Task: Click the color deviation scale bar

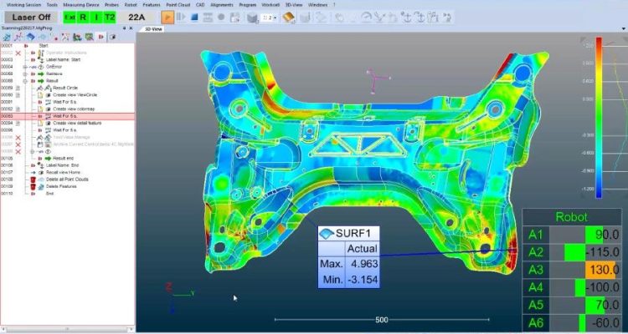Action: click(x=599, y=118)
